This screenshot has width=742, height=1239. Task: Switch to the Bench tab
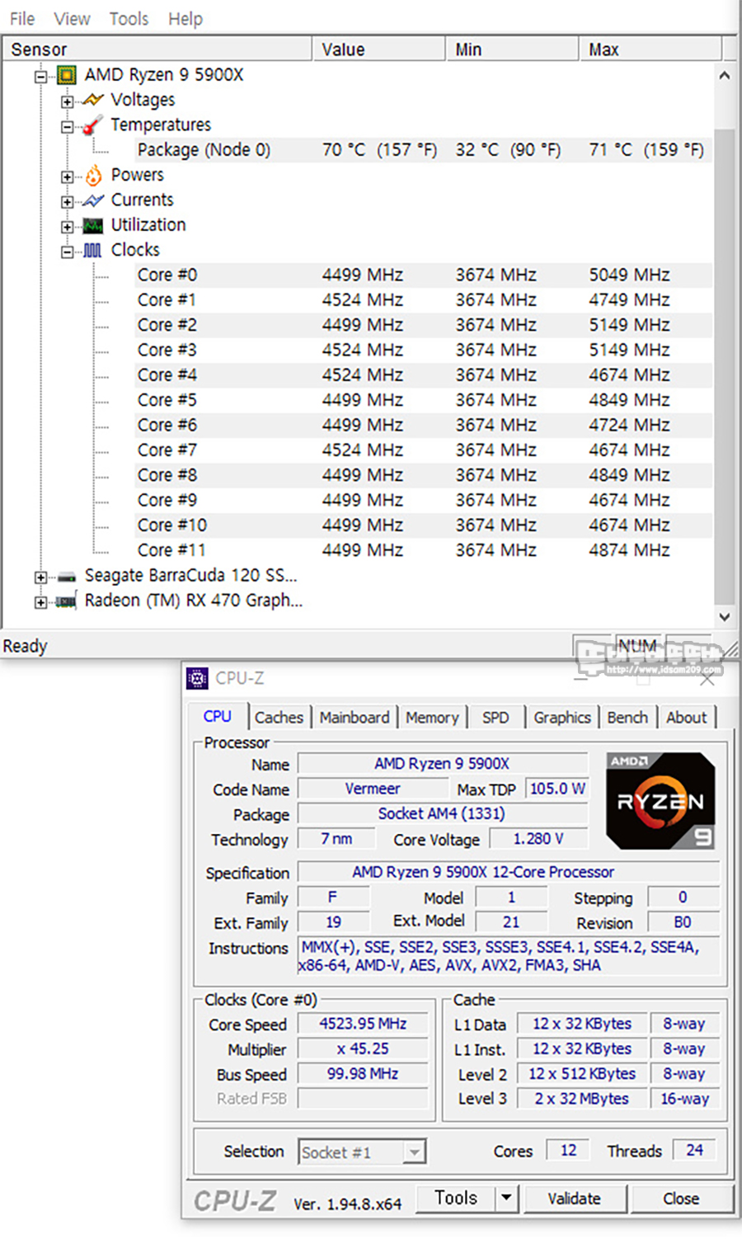[x=627, y=718]
